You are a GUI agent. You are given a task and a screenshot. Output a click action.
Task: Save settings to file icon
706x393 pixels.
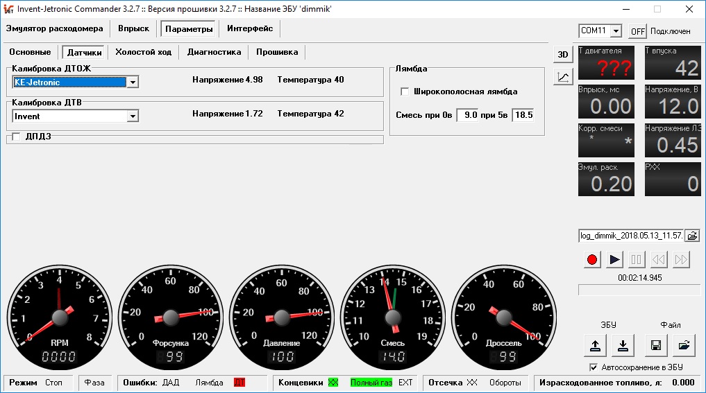click(656, 345)
